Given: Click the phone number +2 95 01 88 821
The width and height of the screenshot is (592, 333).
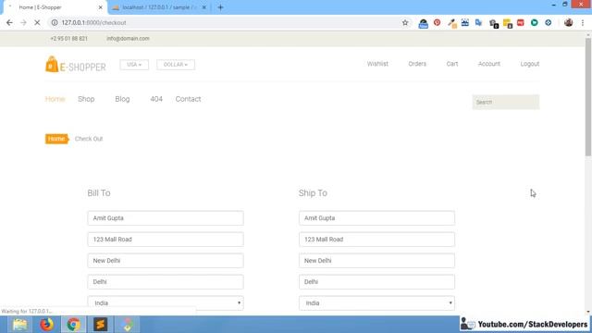Looking at the screenshot, I should pos(68,39).
